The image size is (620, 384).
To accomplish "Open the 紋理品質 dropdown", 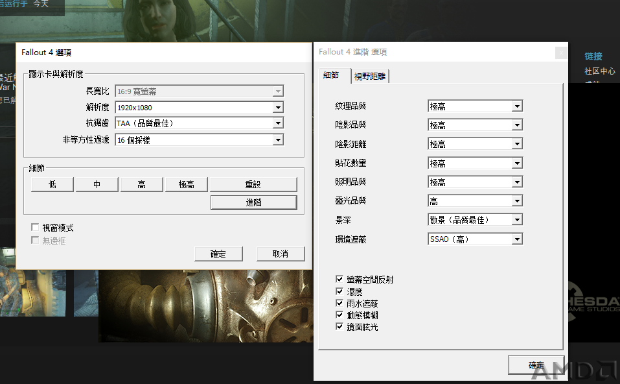I will [476, 106].
